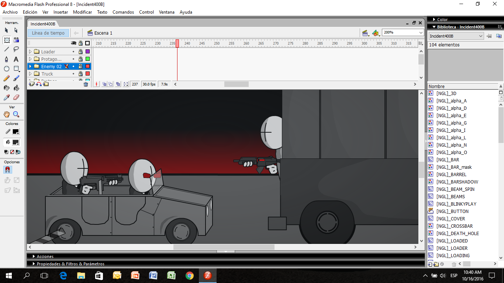Screen dimensions: 504x283
Task: Select the Lasso tool
Action: coord(16,49)
